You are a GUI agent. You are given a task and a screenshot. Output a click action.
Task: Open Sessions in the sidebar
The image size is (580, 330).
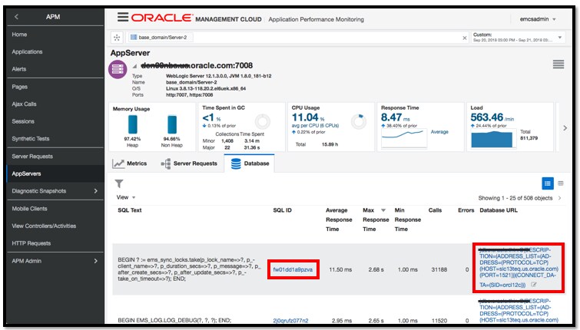(23, 121)
